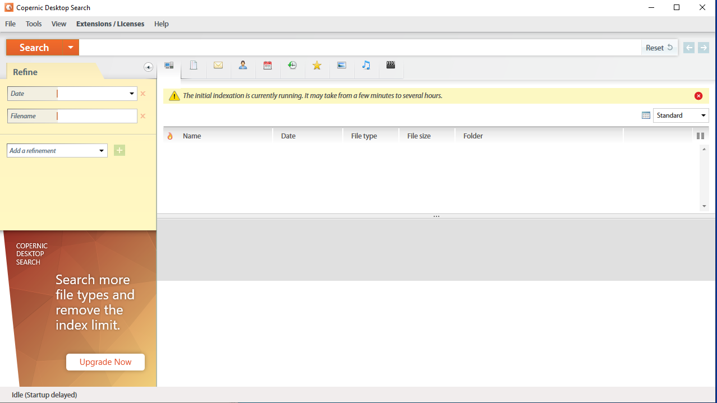Open the Help menu
This screenshot has height=403, width=717.
click(x=162, y=24)
